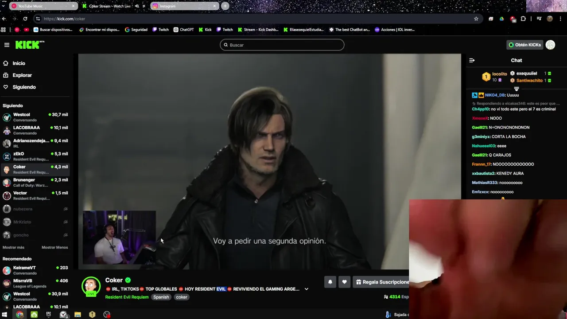Viewport: 567px width, 319px height.
Task: Open the Chrome three-dot menu
Action: [560, 19]
